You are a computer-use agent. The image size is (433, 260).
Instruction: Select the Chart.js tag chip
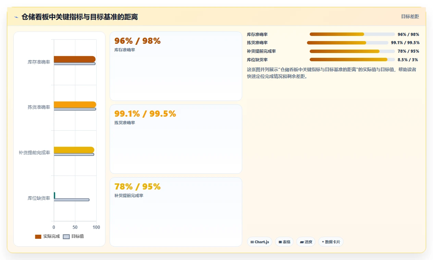260,242
